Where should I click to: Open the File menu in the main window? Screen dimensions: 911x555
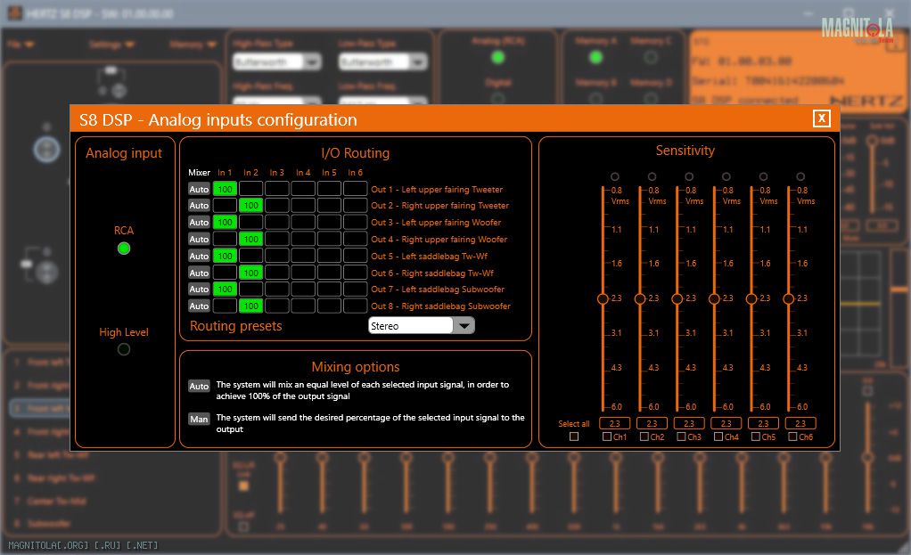[x=21, y=45]
